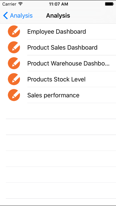Tap the orange icon beside Products Stock Level
The height and width of the screenshot is (206, 116).
point(14,79)
